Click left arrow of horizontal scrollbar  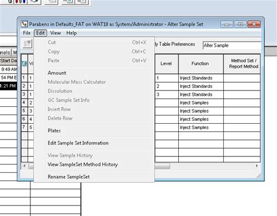[x=25, y=166]
